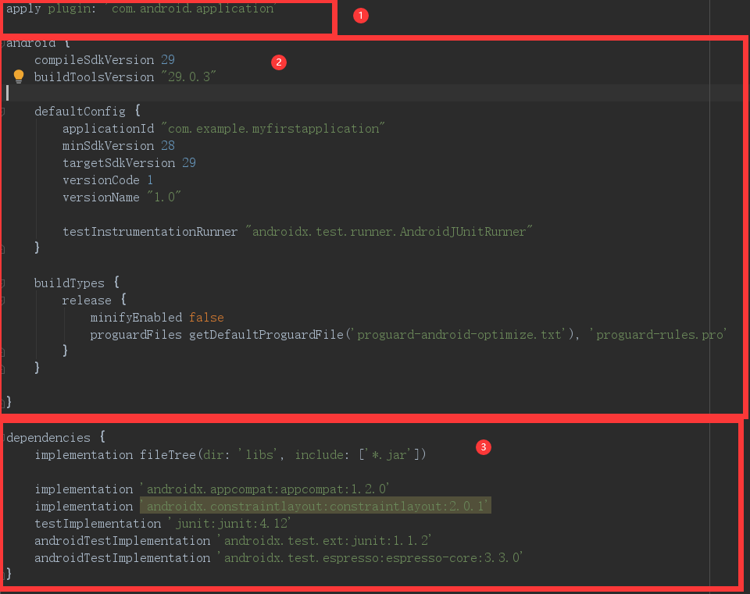The image size is (750, 594).
Task: Click the yellow lightbulb quick-fix icon
Action: tap(19, 76)
